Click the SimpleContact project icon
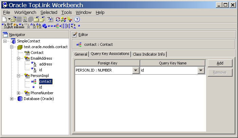The image size is (238, 138). click(x=13, y=41)
